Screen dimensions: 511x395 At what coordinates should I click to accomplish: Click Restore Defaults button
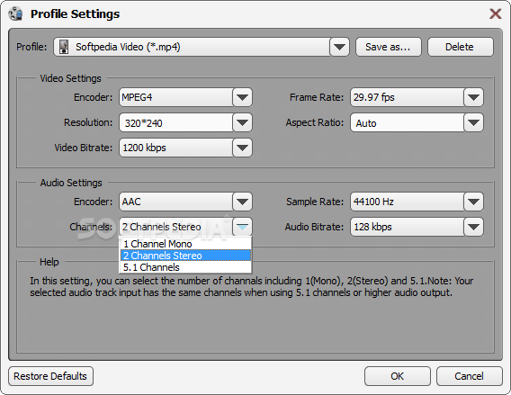click(51, 376)
